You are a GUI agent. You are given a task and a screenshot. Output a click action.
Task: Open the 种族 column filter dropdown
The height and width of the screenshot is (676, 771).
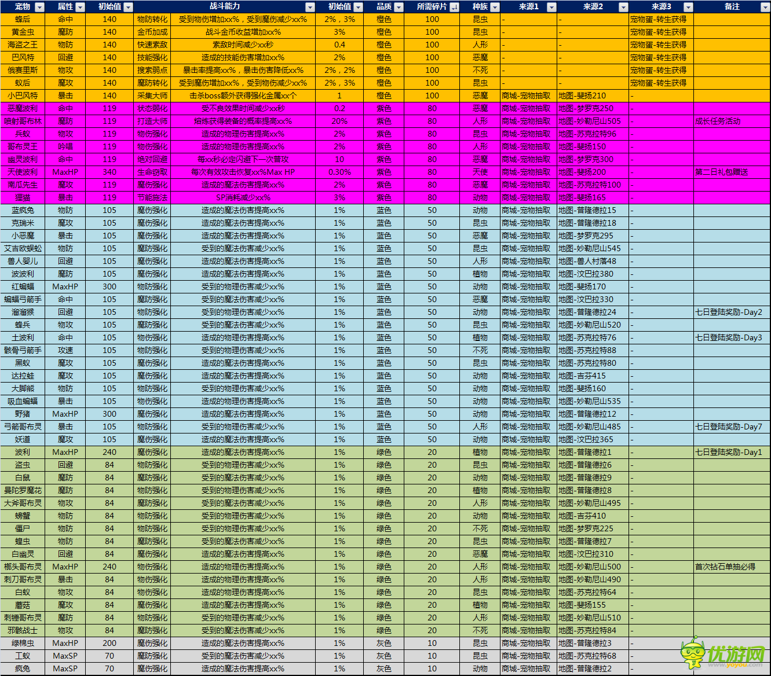(x=495, y=7)
